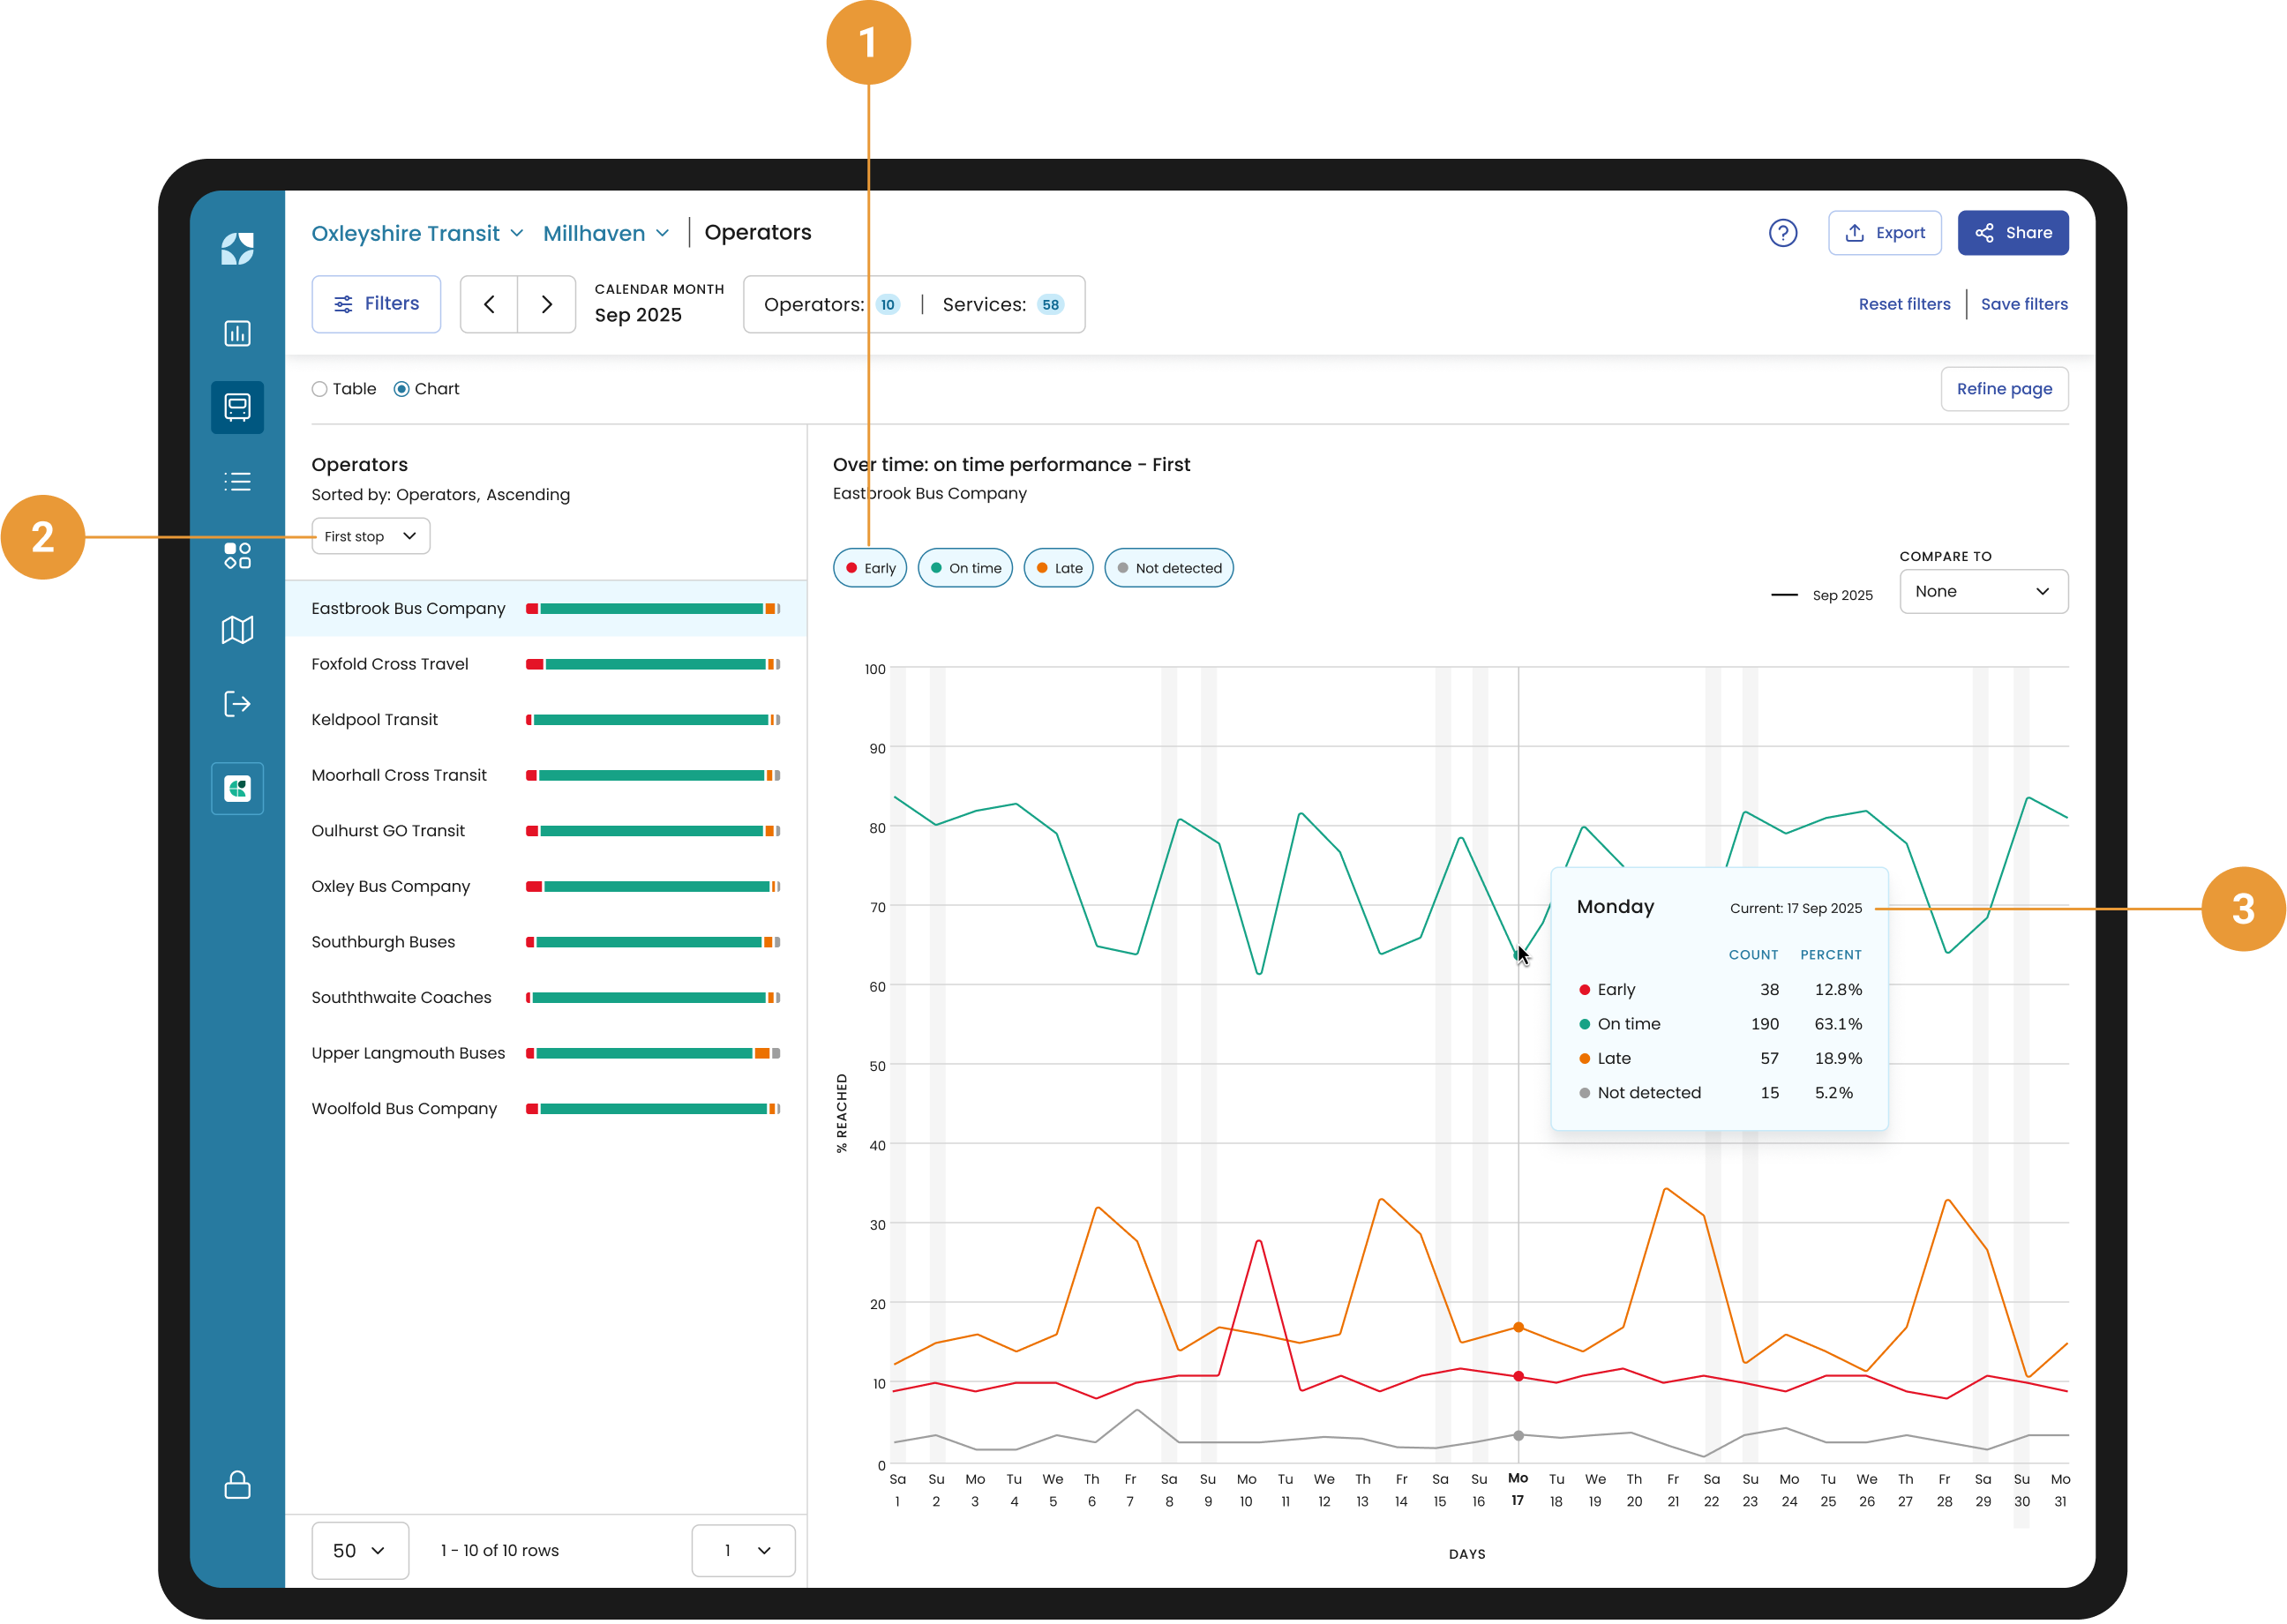Viewport: 2287px width, 1624px height.
Task: Click the Reset filters link
Action: click(x=1903, y=304)
